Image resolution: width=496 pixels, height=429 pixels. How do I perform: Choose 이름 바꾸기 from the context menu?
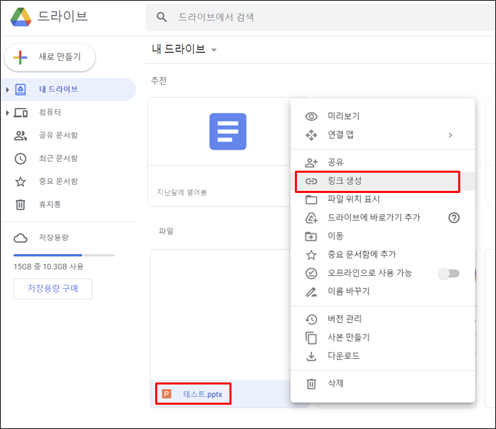(383, 291)
